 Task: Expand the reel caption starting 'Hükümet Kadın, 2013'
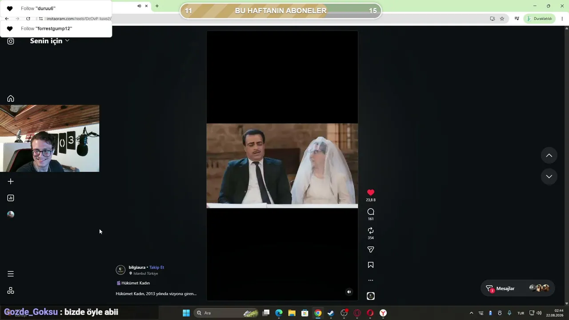click(x=156, y=294)
